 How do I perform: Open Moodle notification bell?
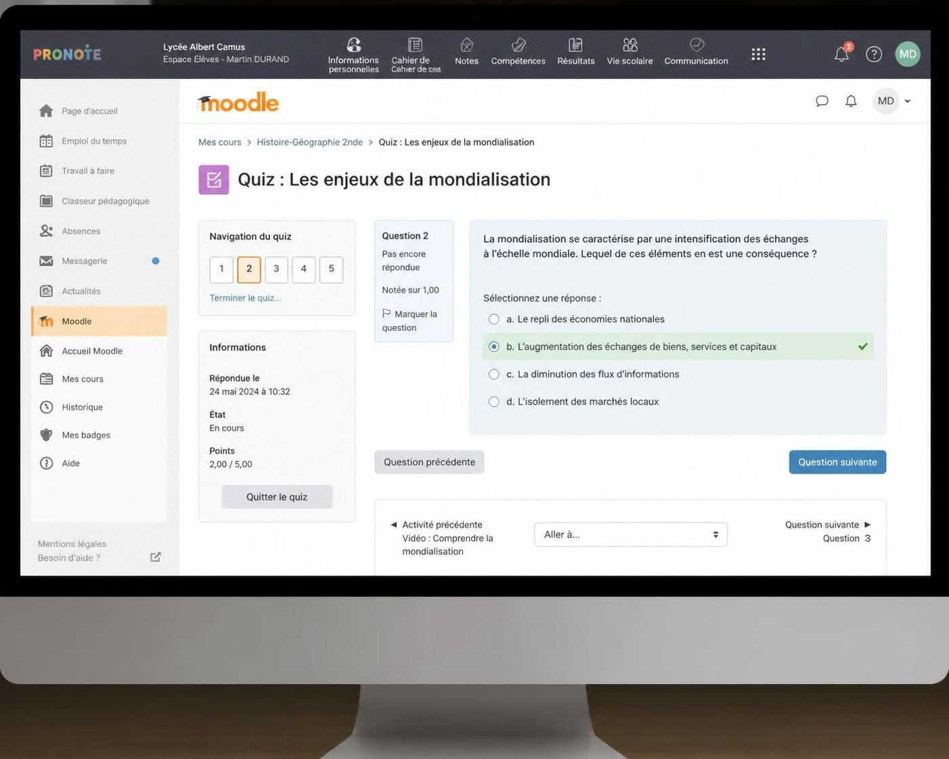tap(851, 101)
